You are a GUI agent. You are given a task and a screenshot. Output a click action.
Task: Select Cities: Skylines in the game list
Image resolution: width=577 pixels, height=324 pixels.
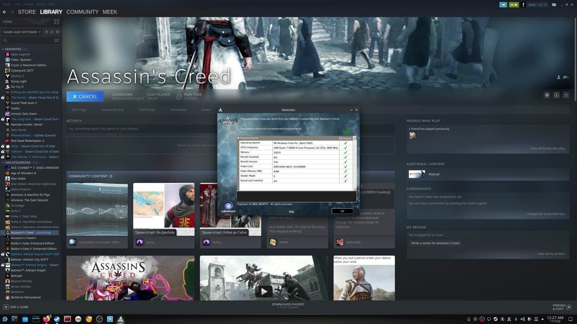point(21,60)
